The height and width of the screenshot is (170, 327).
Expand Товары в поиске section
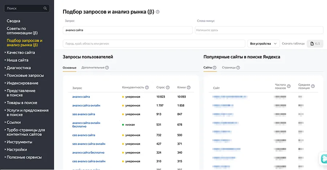[x=21, y=103]
